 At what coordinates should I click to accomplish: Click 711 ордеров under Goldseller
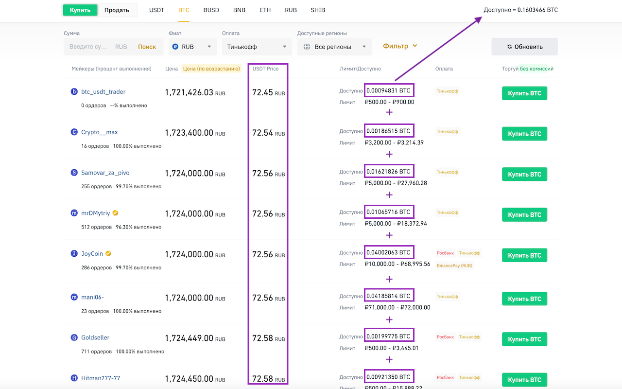tap(96, 352)
